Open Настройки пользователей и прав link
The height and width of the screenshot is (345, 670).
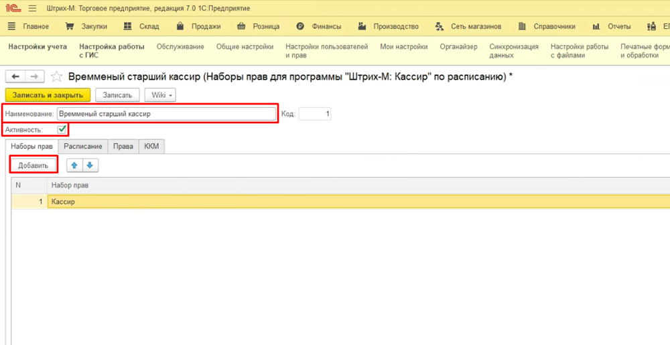[x=326, y=51]
